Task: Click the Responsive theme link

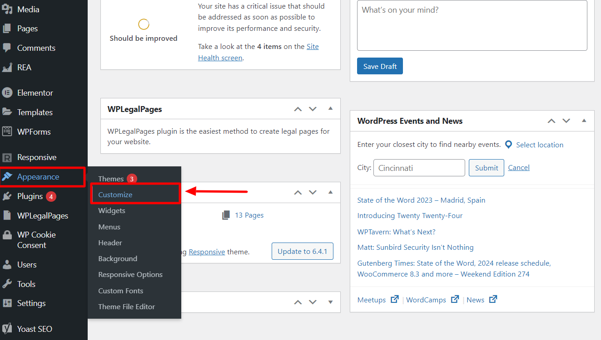Action: 207,252
